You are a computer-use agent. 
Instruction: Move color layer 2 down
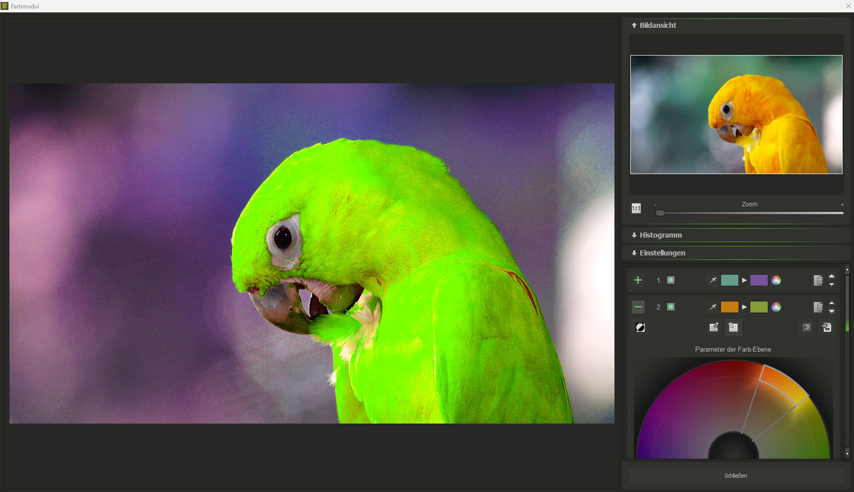(x=832, y=311)
